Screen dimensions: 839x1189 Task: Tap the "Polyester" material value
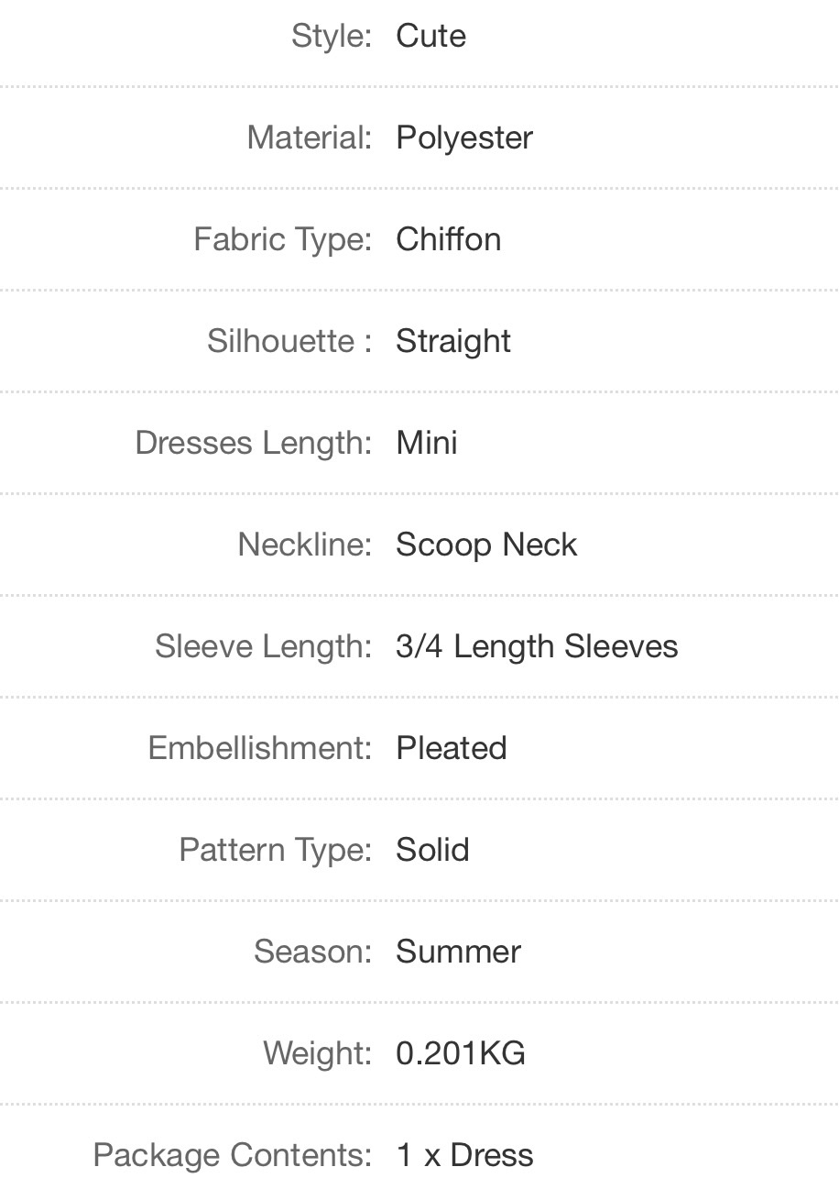(463, 138)
